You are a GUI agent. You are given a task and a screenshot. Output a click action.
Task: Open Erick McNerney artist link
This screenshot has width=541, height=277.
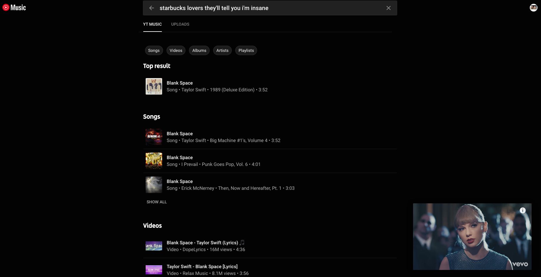[x=198, y=188]
